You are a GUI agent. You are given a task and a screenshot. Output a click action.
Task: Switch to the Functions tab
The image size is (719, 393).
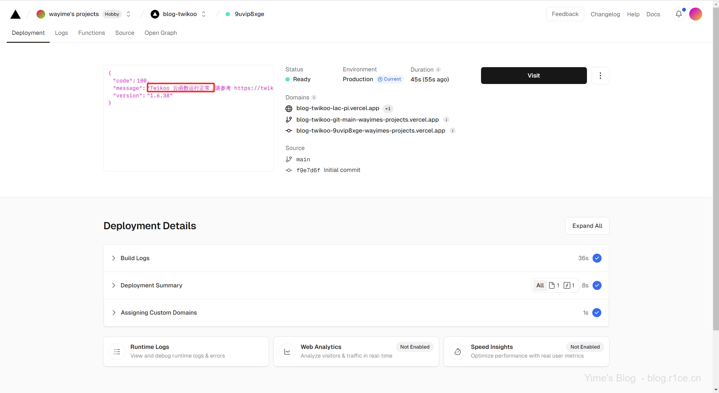91,33
